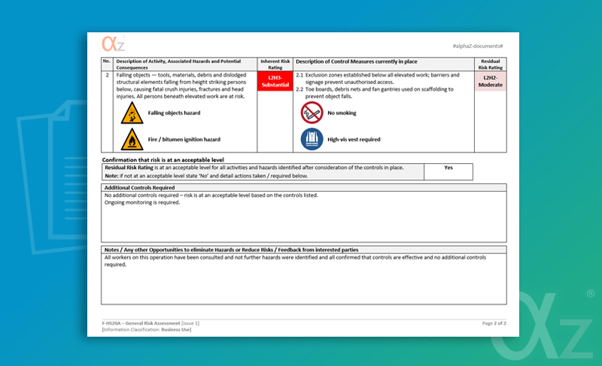Select the Additional Controls Required section header
This screenshot has height=366, width=602.
(139, 187)
